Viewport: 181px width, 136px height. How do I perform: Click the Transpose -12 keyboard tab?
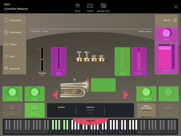tap(90, 122)
